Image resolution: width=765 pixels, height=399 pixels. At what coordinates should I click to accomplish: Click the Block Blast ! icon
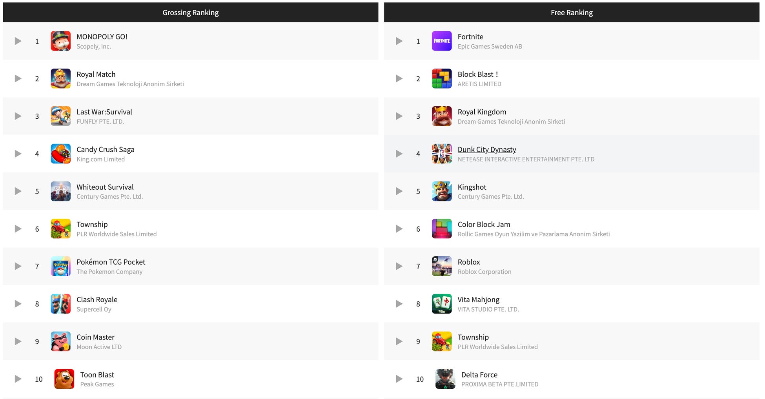[x=441, y=78]
